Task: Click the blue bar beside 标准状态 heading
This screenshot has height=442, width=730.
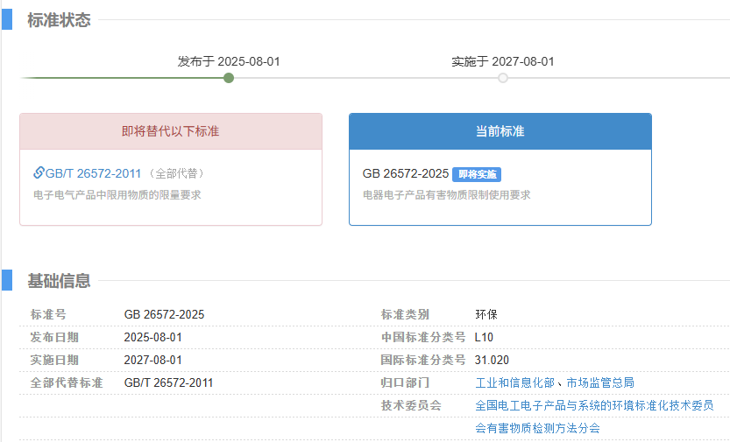Action: (6, 19)
